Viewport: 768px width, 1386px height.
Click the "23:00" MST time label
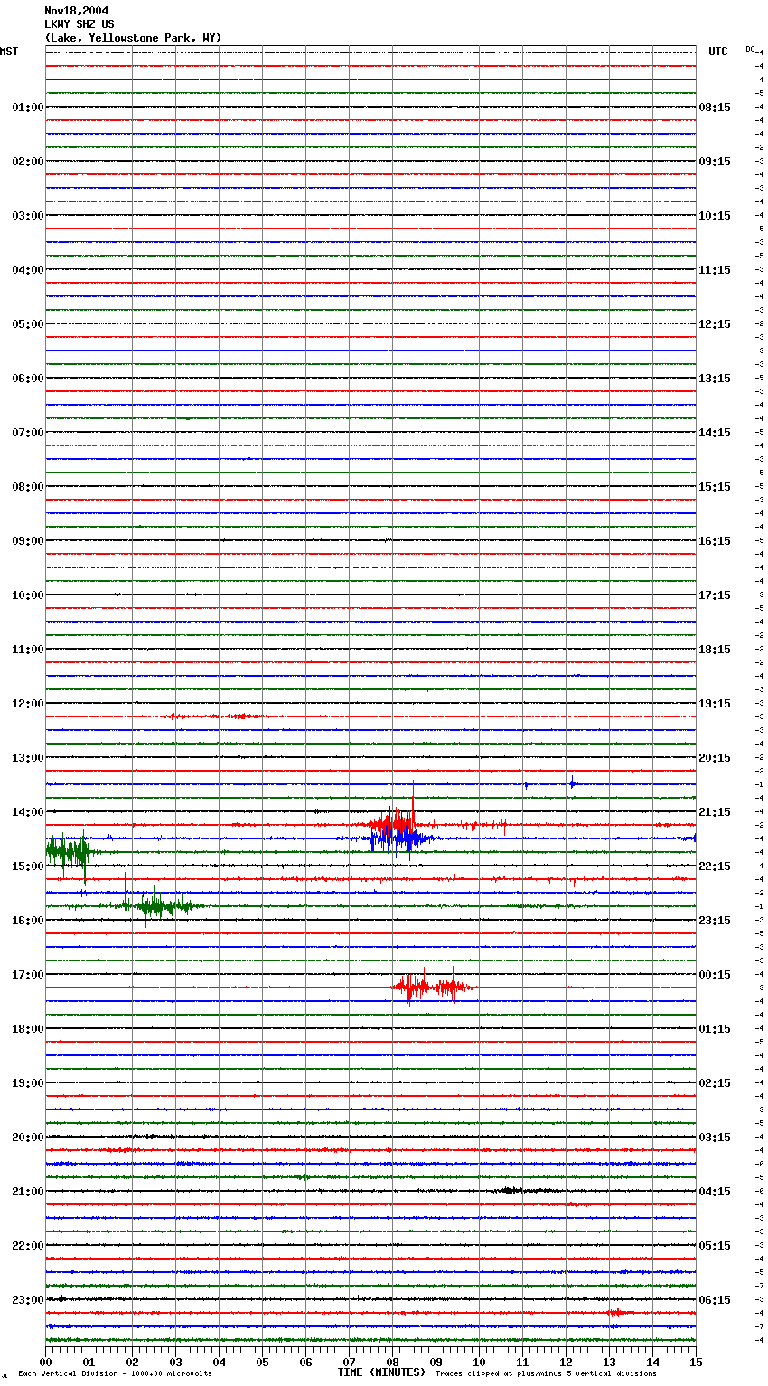(x=28, y=1300)
